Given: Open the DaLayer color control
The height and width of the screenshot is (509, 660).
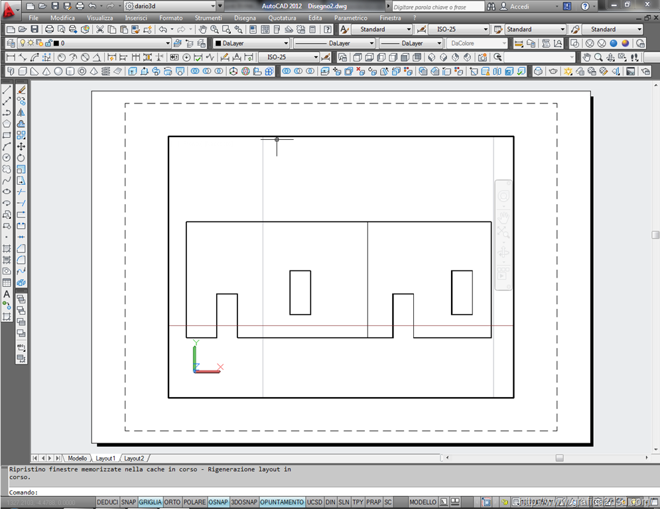Looking at the screenshot, I should [251, 43].
